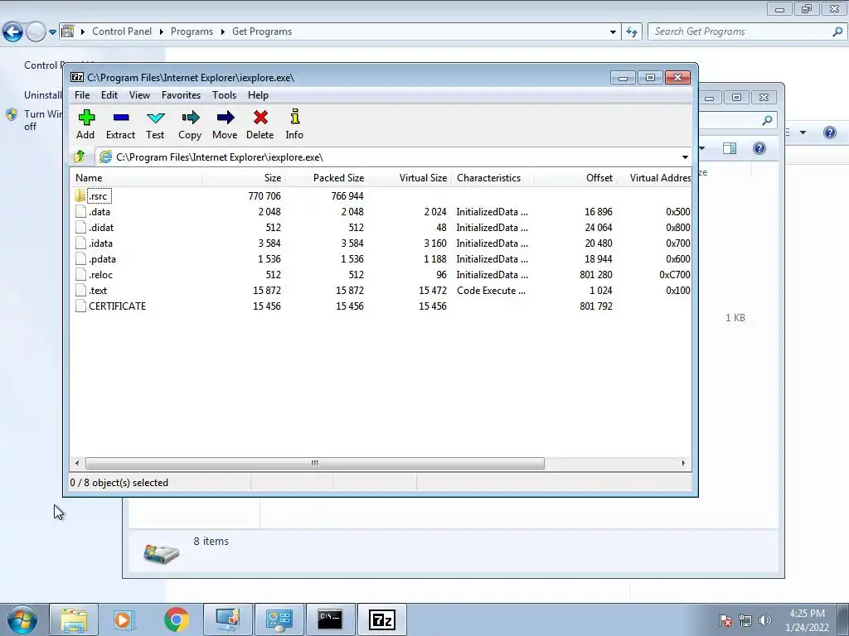Expand the 7-Zip path history dropdown

click(685, 157)
